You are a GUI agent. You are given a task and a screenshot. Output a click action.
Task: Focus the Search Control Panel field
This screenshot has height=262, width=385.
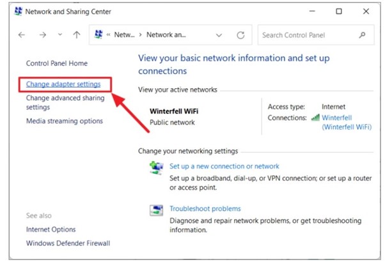coord(307,35)
